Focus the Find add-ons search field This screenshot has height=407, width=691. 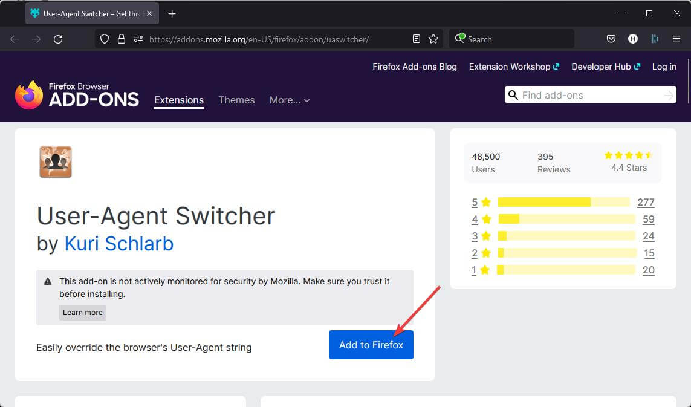point(591,95)
